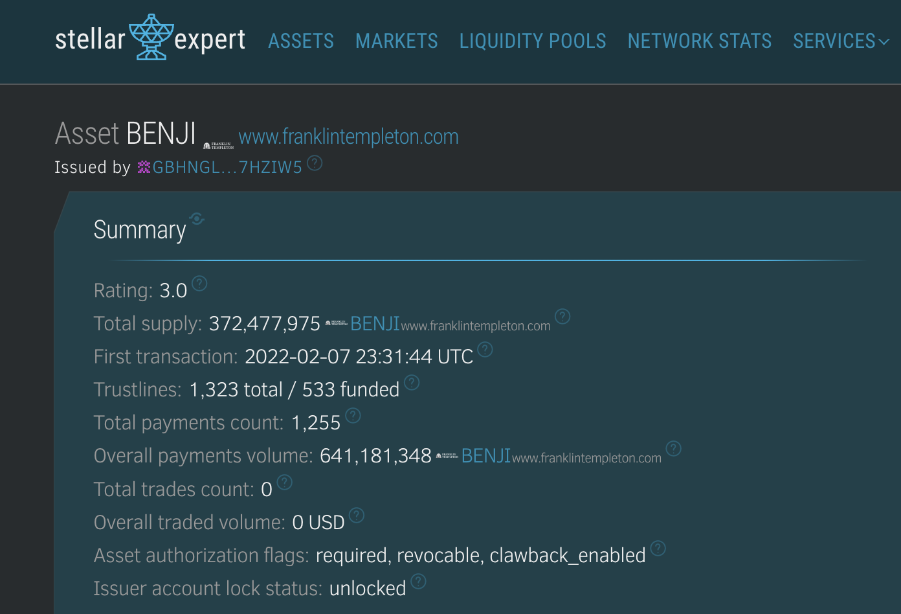Screen dimensions: 901x614
Task: Click the refresh icon next to Summary heading
Action: click(x=197, y=220)
